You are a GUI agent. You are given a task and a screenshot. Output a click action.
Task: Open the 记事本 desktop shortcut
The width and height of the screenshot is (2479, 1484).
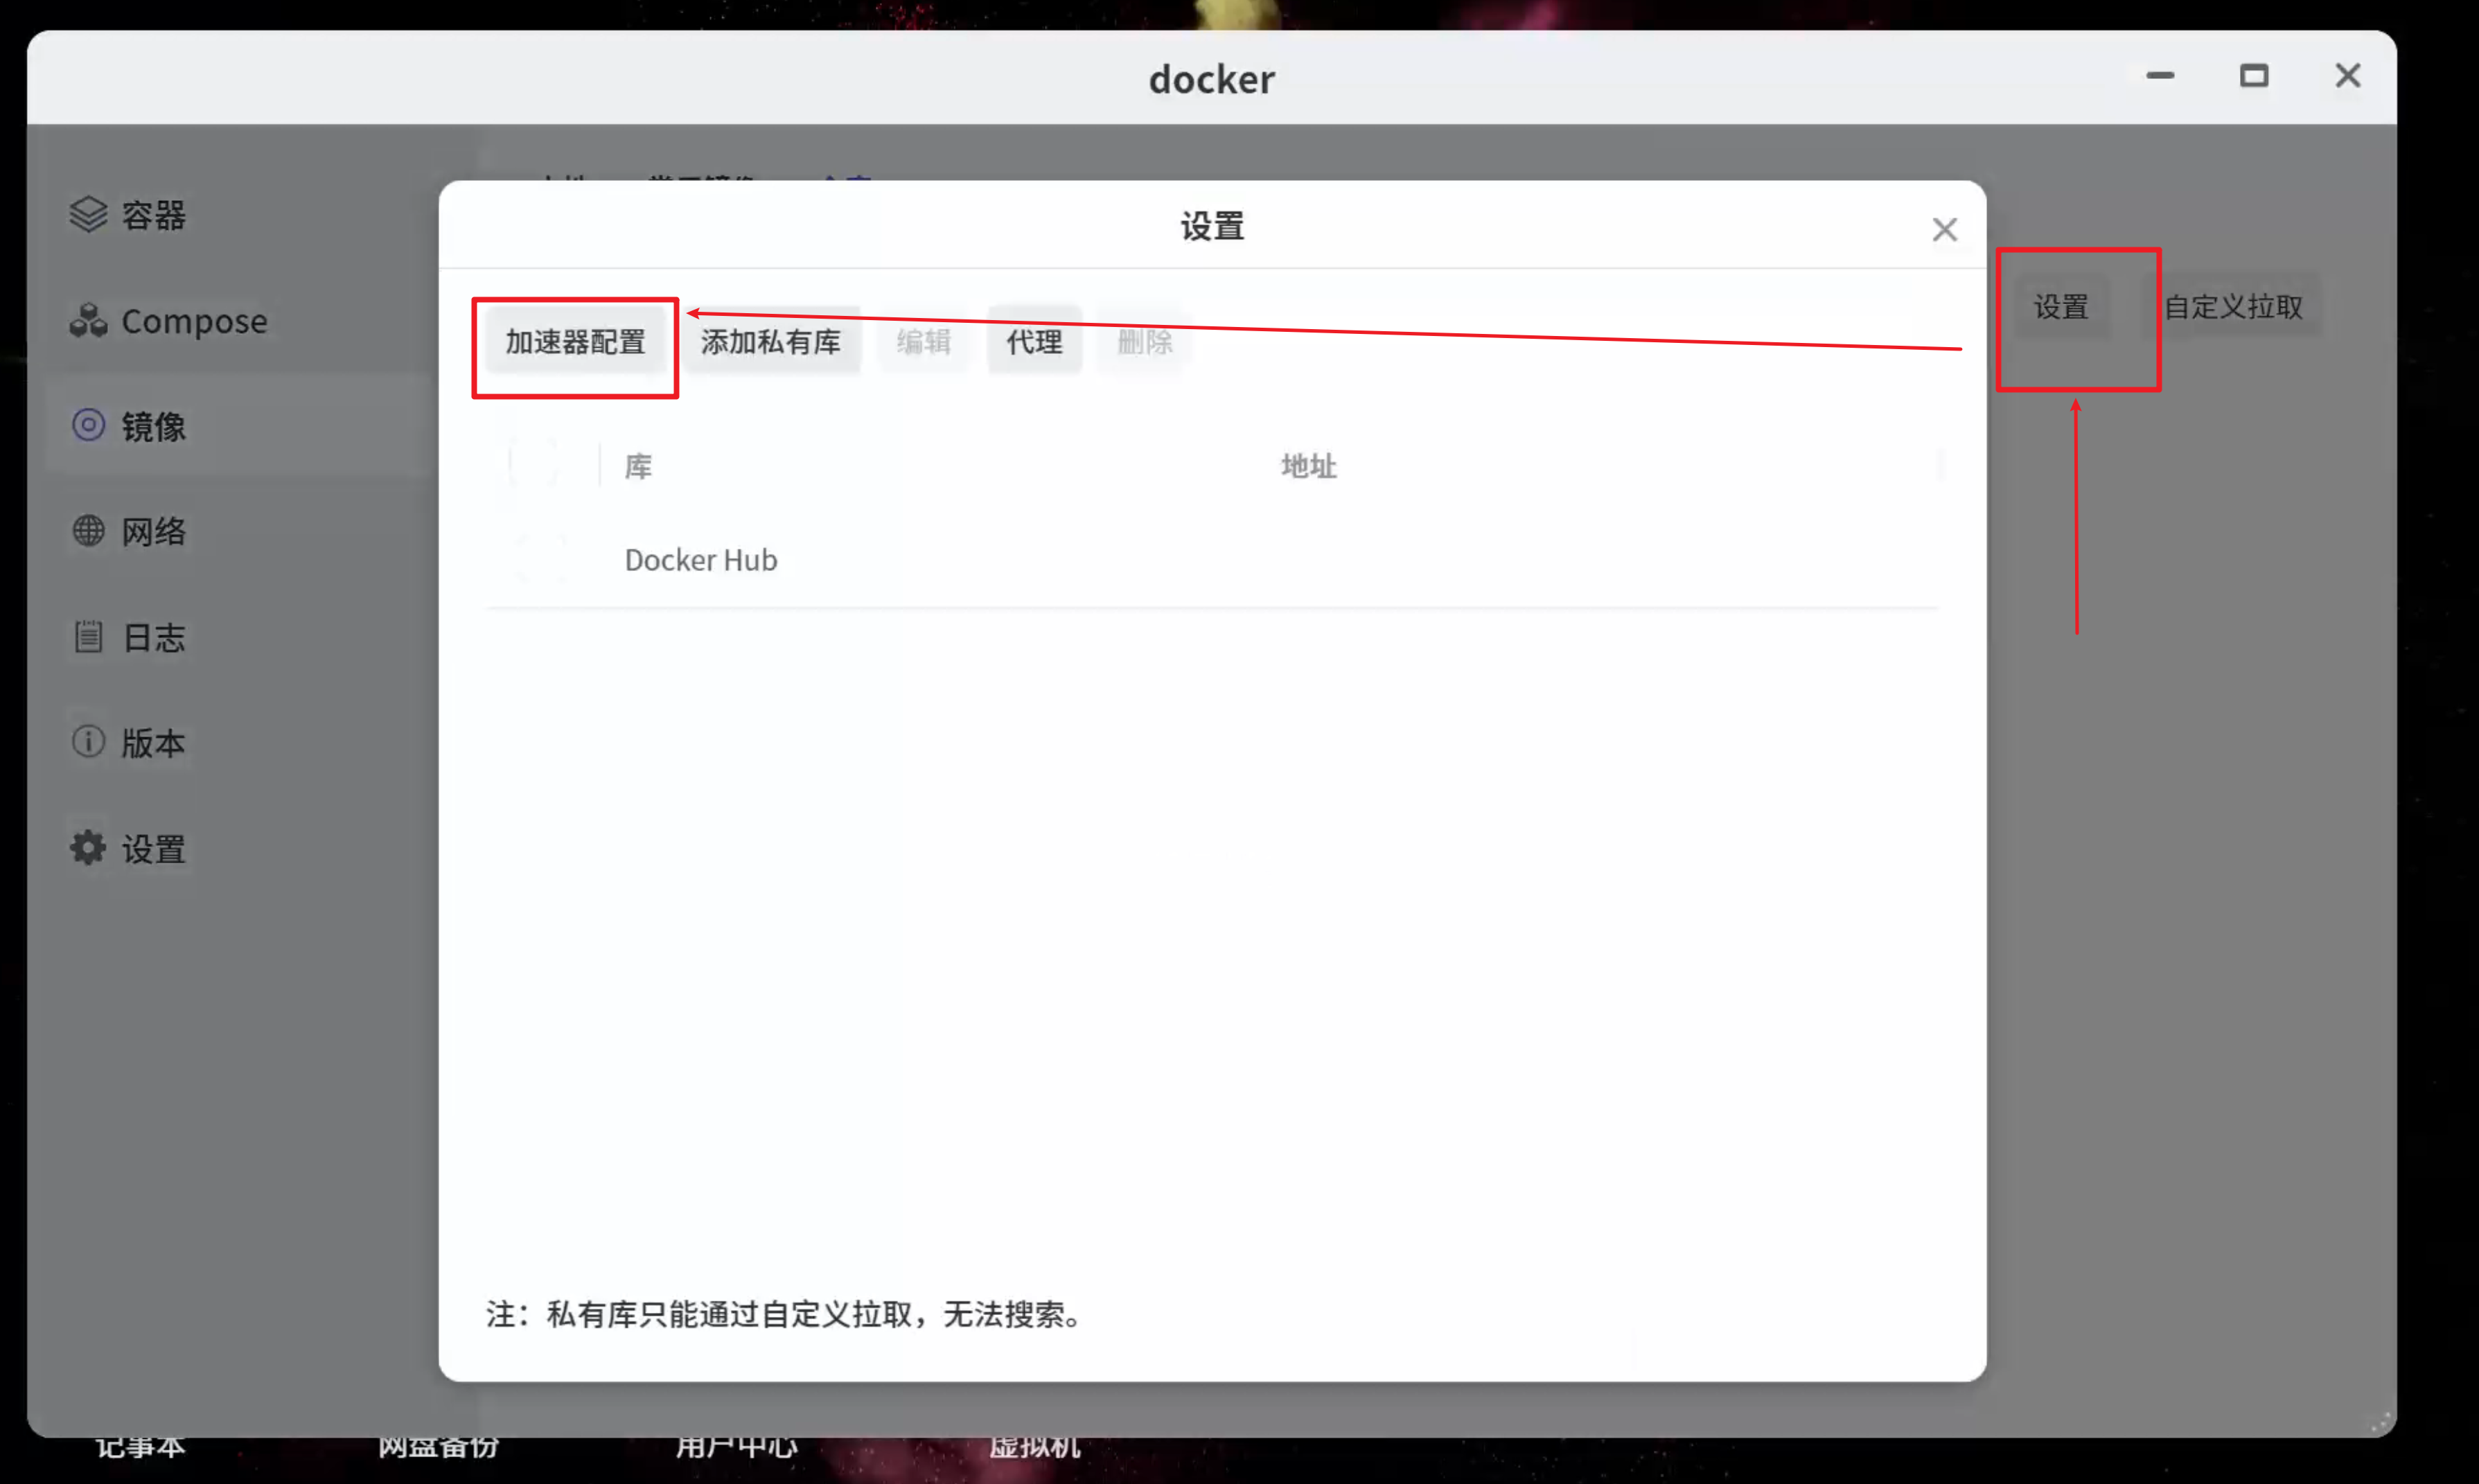click(140, 1448)
